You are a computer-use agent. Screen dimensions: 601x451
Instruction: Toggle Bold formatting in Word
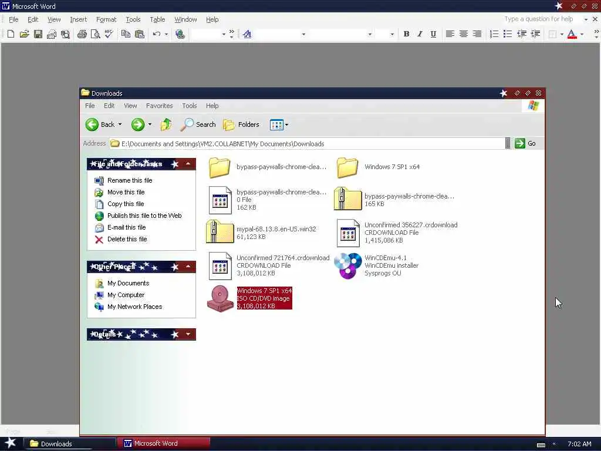(406, 34)
